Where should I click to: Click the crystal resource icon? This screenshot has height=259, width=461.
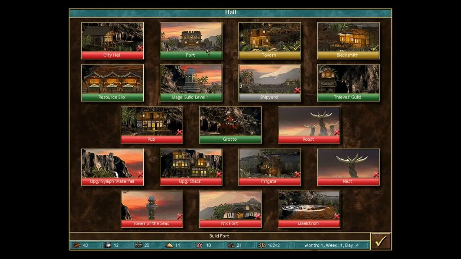(200, 245)
